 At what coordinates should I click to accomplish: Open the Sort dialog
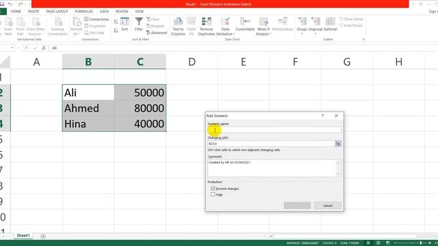pos(125,25)
